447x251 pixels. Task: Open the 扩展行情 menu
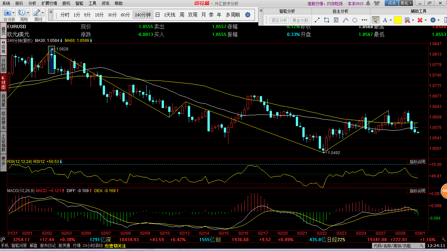(x=49, y=3)
